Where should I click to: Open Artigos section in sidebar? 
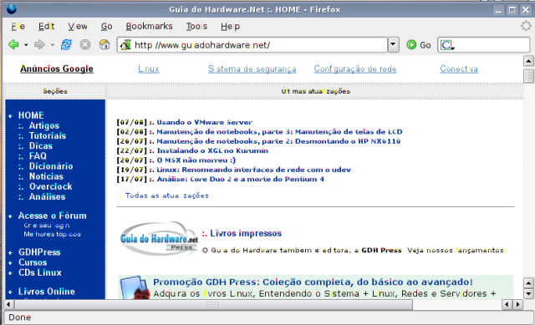click(x=44, y=125)
